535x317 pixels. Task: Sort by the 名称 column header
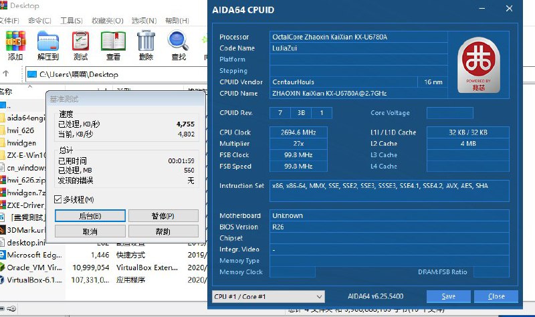coord(6,92)
